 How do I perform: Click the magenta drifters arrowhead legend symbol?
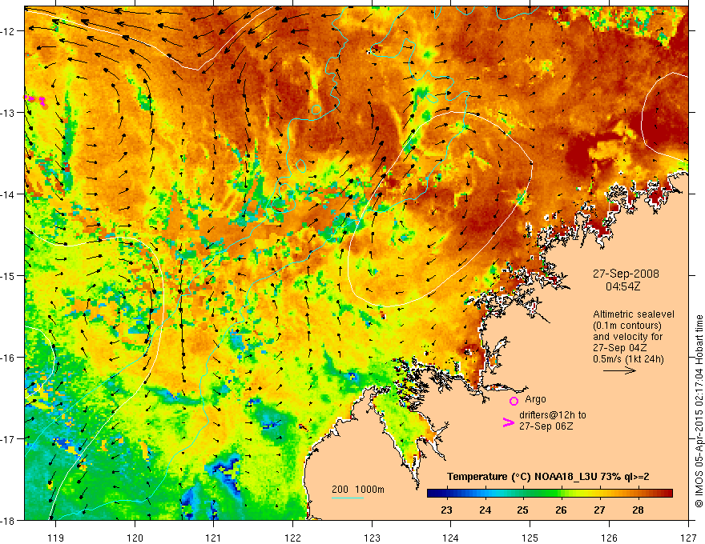tap(508, 422)
